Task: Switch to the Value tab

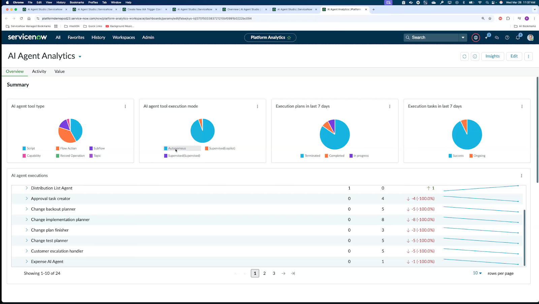Action: (60, 71)
